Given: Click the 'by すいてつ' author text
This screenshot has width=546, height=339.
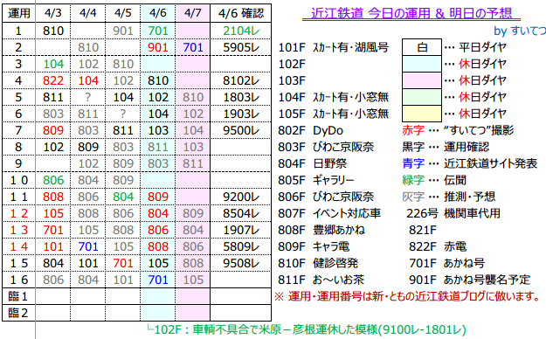Looking at the screenshot, I should click(520, 31).
